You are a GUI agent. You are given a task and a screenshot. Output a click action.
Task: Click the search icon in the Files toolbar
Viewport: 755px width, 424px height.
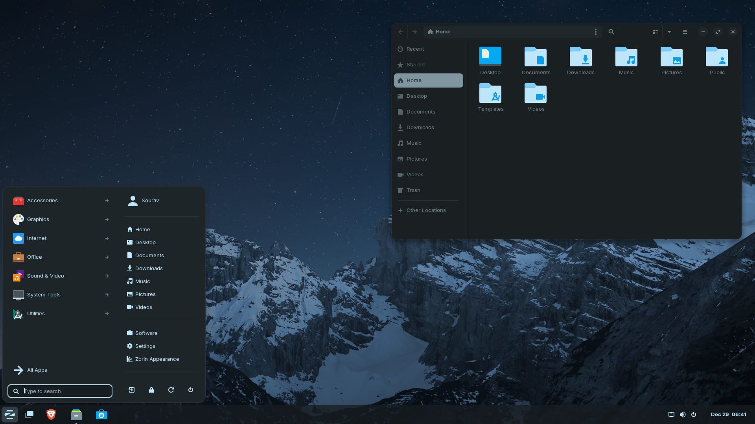[x=611, y=32]
